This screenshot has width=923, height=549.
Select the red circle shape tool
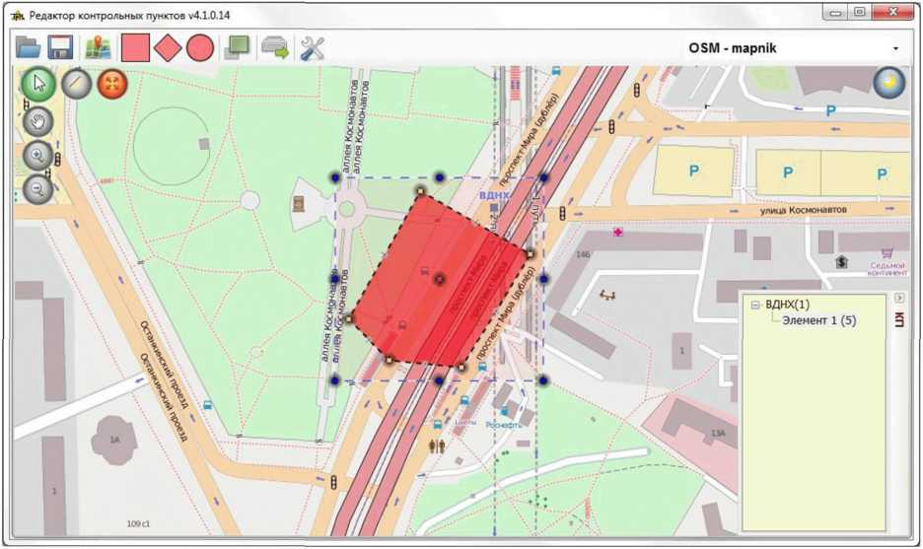tap(200, 47)
